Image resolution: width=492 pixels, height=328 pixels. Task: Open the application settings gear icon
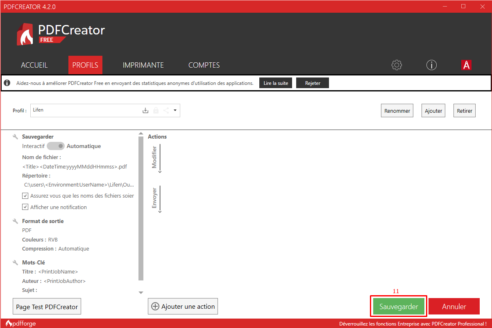point(397,65)
